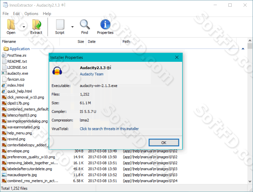Screen dimensions: 253x192
Task: Click the InnoExtractor title bar app icon
Action: [5, 5]
